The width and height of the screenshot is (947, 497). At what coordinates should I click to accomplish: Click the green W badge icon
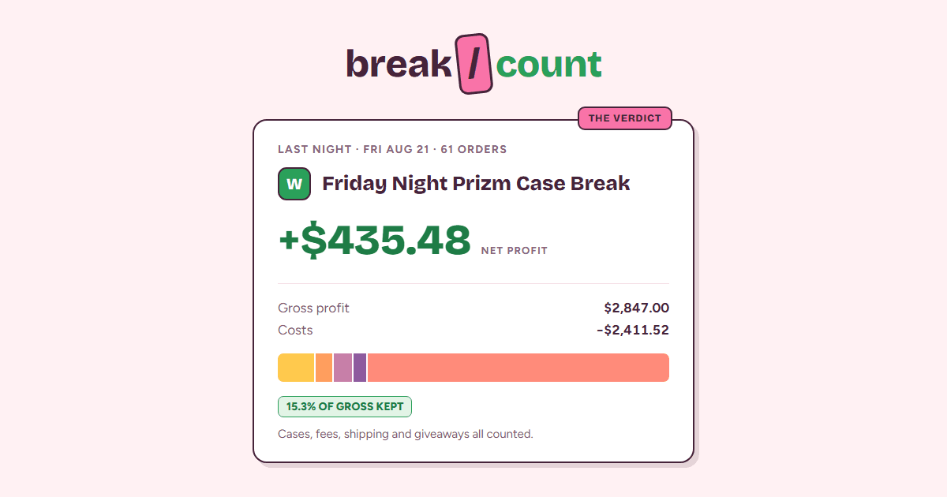click(x=294, y=184)
